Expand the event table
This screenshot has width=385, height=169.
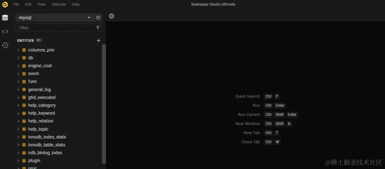coord(18,74)
